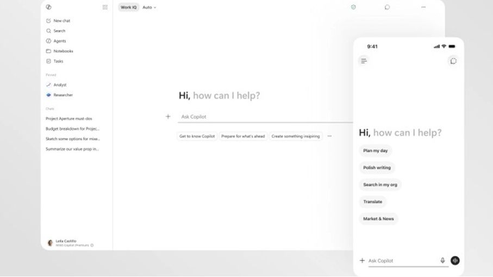
Task: Click the Search magnifier icon
Action: point(48,31)
